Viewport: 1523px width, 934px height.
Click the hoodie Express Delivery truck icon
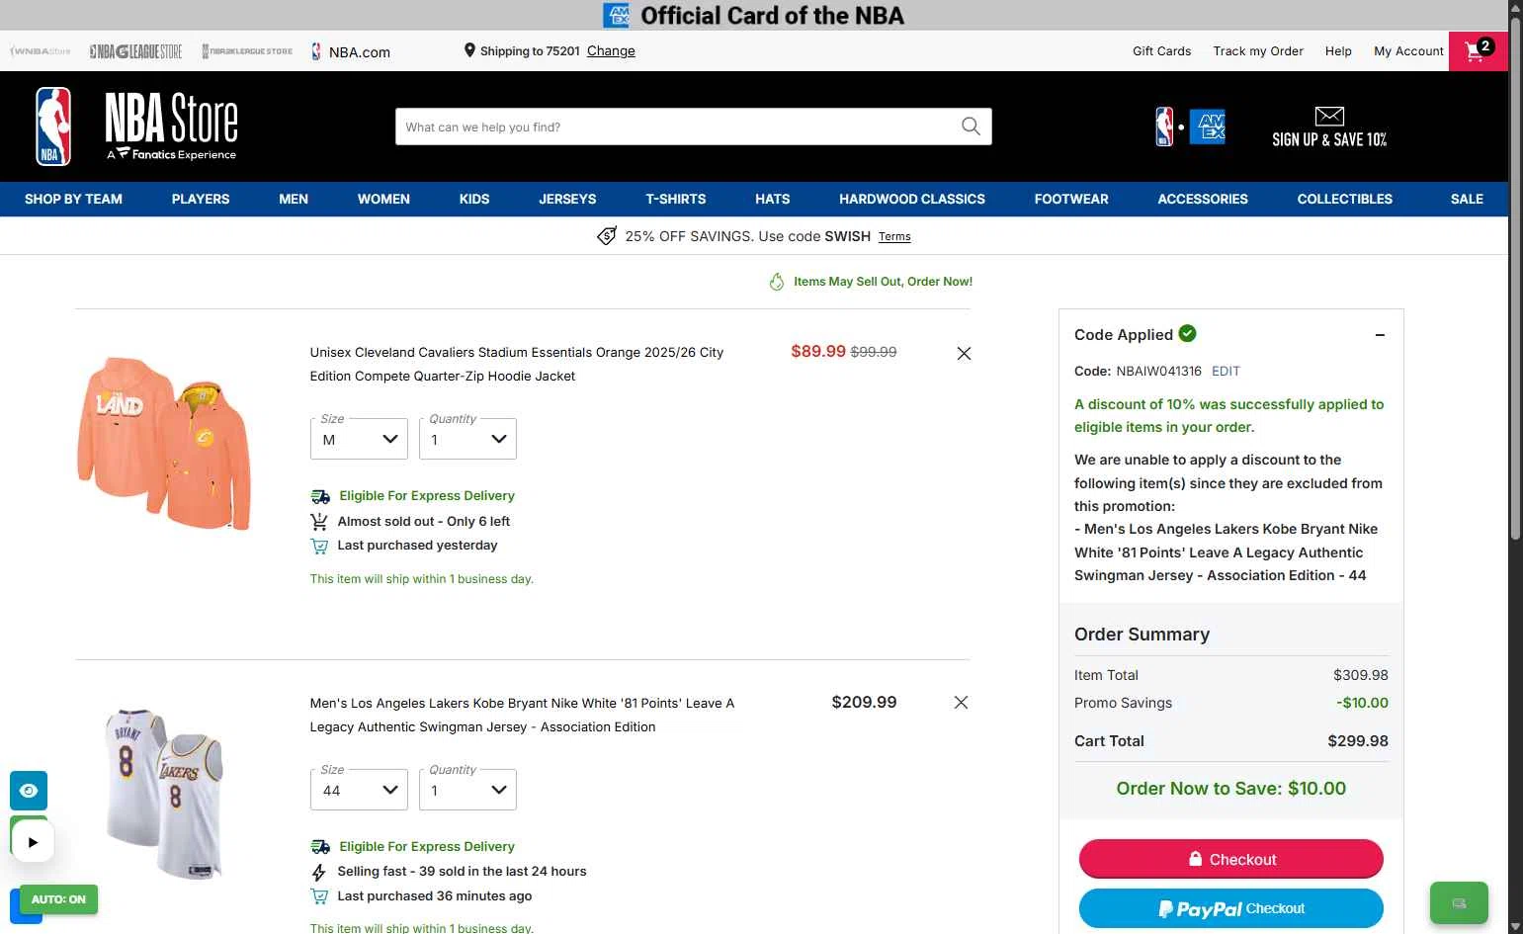pyautogui.click(x=320, y=496)
